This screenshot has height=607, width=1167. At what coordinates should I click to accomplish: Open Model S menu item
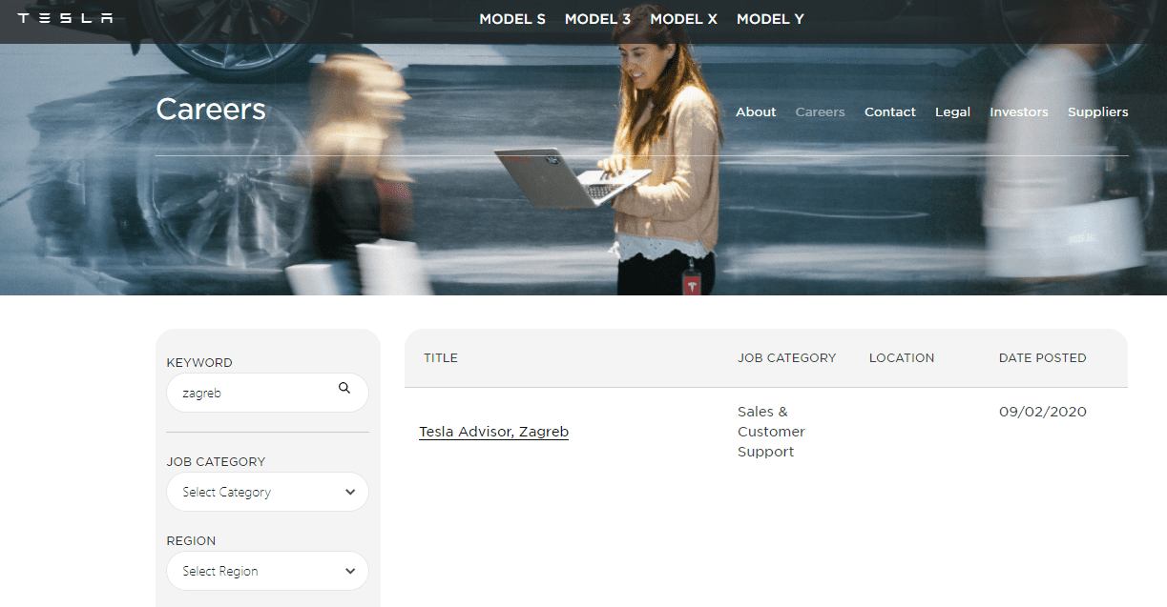(512, 19)
